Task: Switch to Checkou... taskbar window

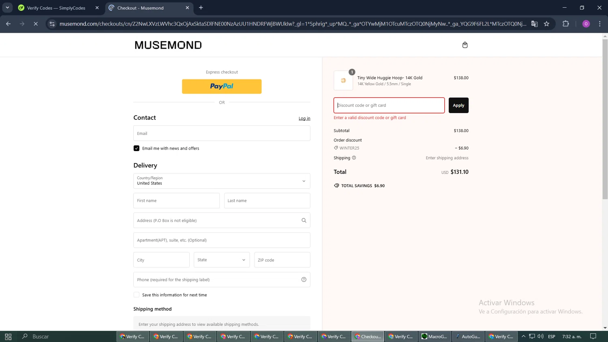Action: pos(368,336)
